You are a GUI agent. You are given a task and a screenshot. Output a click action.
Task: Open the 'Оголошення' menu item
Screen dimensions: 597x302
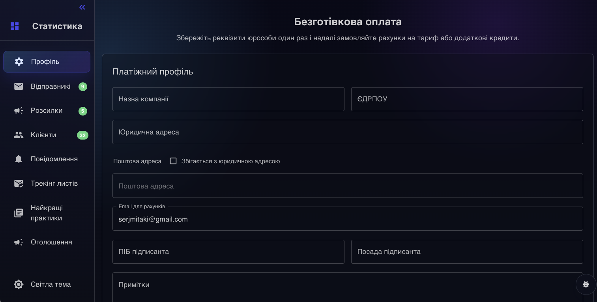51,242
